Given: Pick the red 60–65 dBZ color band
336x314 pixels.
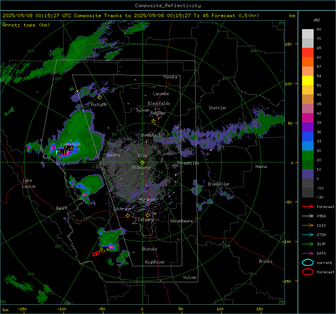Looking at the screenshot, I should click(x=308, y=53).
